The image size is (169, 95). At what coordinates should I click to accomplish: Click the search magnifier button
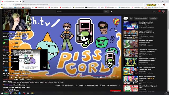coord(106,11)
